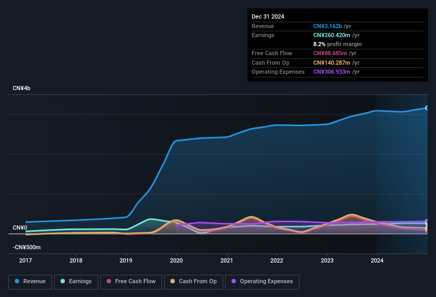Click the CN¥306.933m operating expenses value

click(x=332, y=72)
